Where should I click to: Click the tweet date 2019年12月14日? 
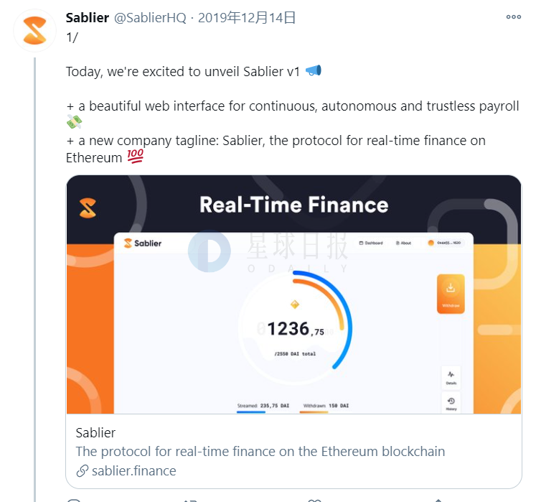(x=247, y=17)
